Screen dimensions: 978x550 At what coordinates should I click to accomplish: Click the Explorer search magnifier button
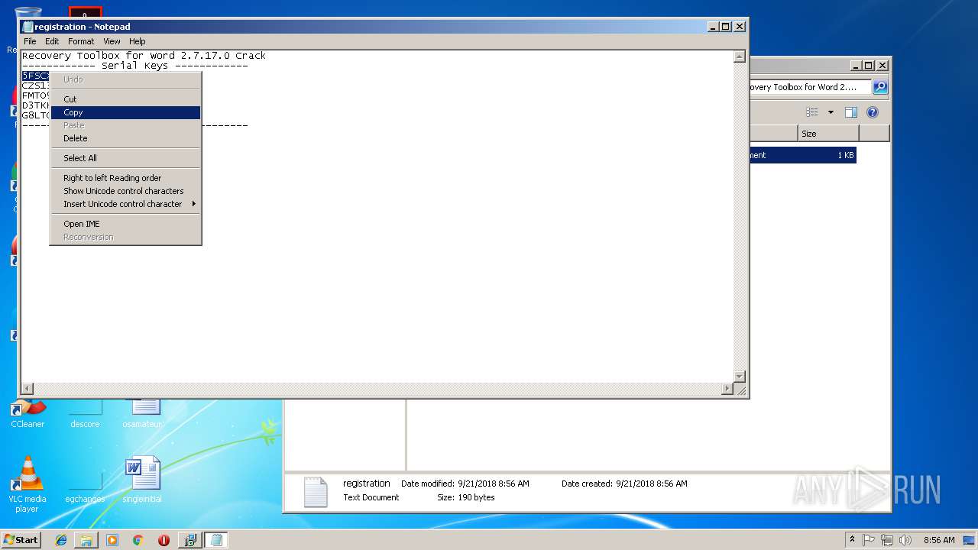(x=880, y=87)
